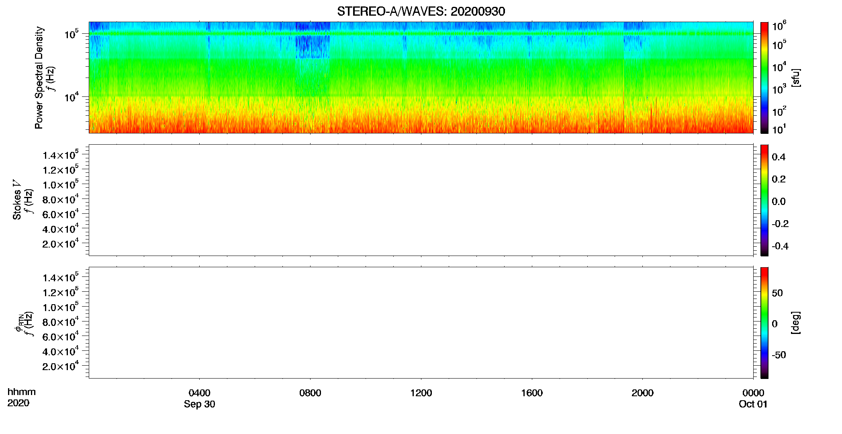The image size is (842, 434).
Task: Click the 1.2×10^5 tick in phi RTN panel
Action: pyautogui.click(x=61, y=292)
